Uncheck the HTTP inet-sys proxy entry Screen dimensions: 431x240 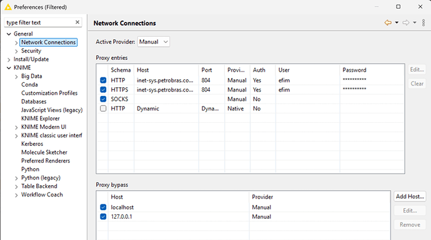[103, 80]
